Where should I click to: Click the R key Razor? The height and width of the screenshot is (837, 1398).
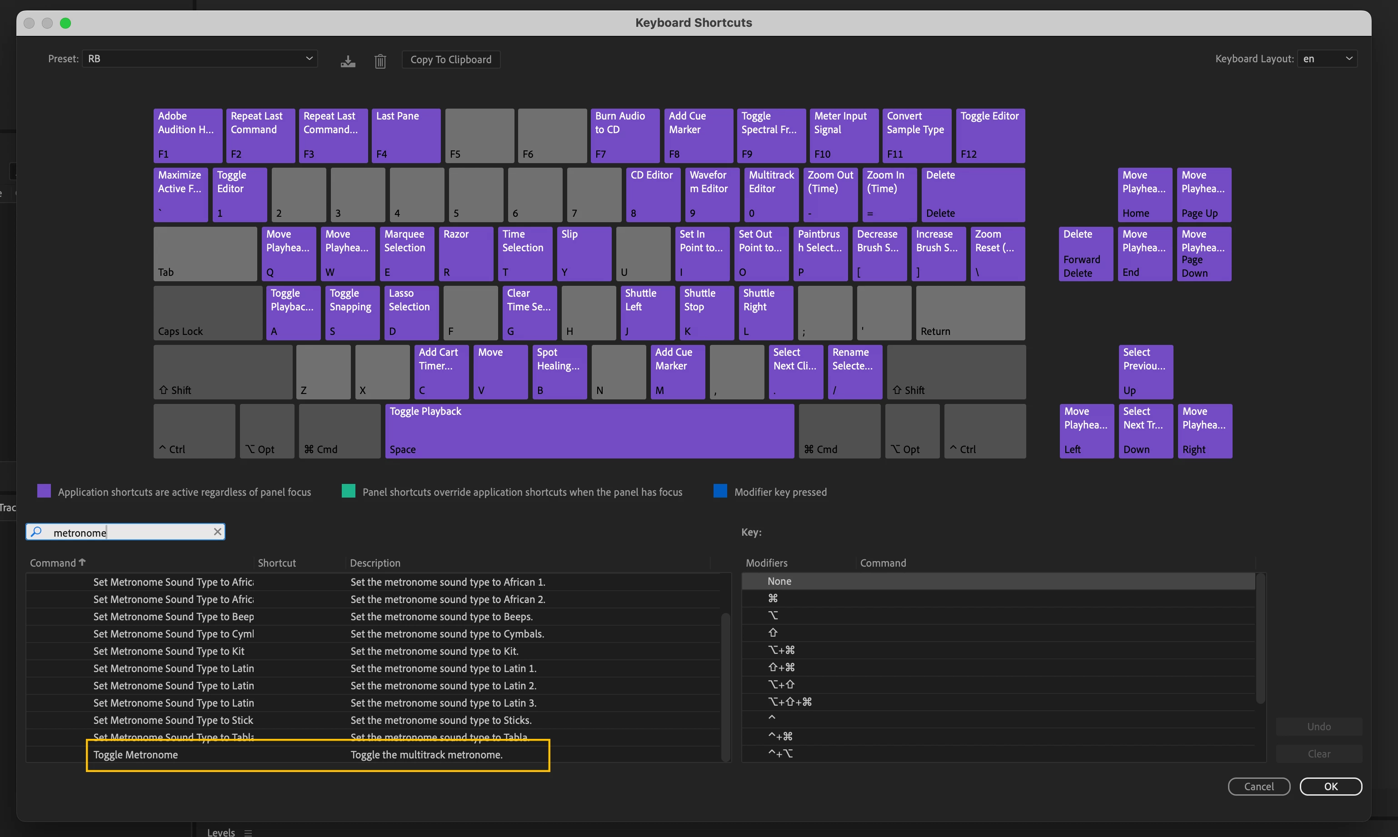pyautogui.click(x=466, y=254)
